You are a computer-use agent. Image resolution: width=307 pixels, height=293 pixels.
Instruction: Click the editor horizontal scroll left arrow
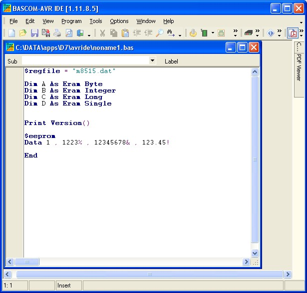pyautogui.click(x=10, y=261)
